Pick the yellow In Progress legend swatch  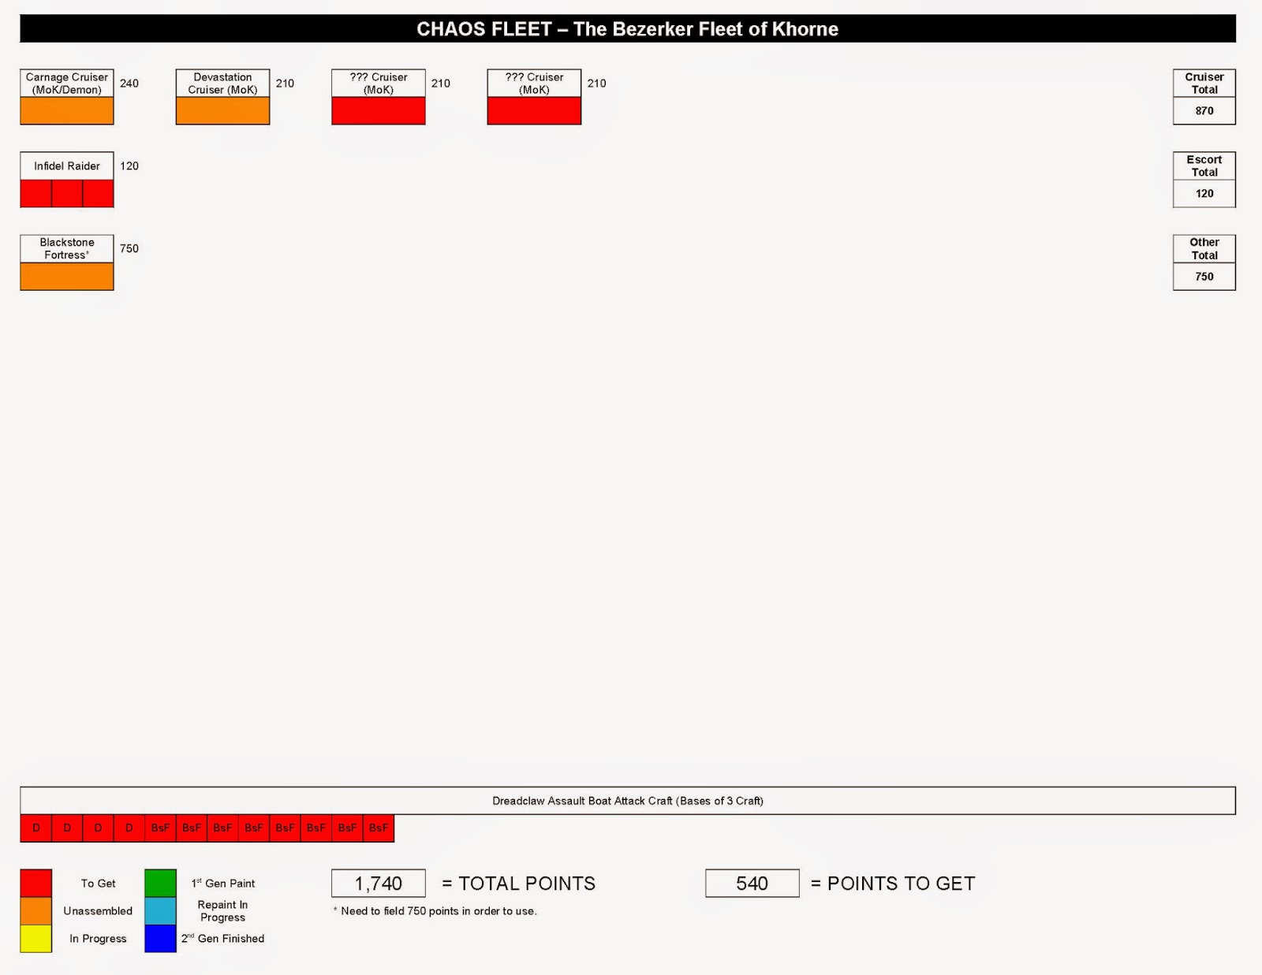[36, 939]
